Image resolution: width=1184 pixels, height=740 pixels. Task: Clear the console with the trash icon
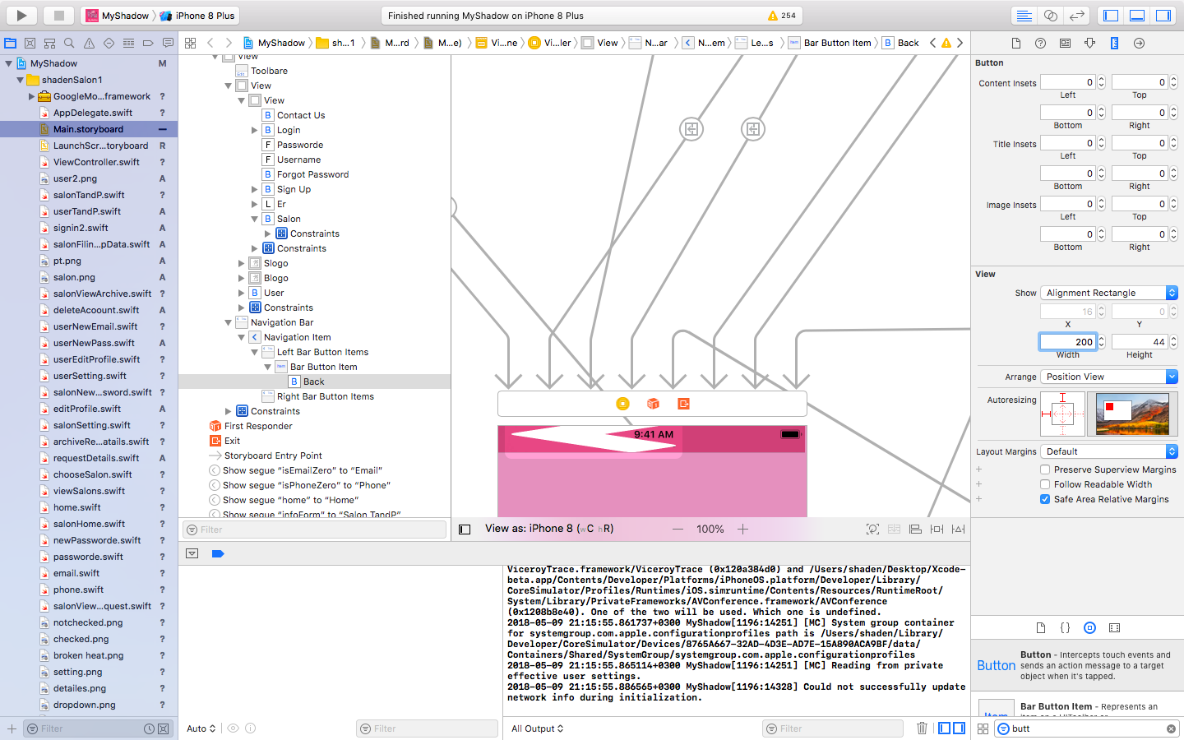click(922, 728)
